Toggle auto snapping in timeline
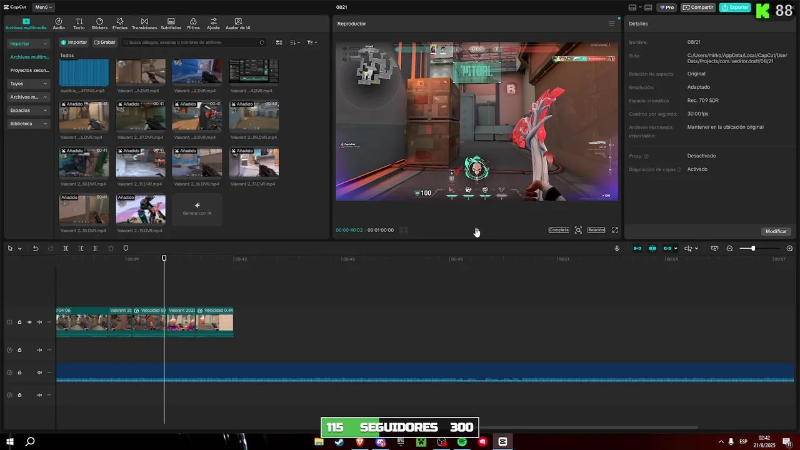This screenshot has height=450, width=800. (652, 249)
